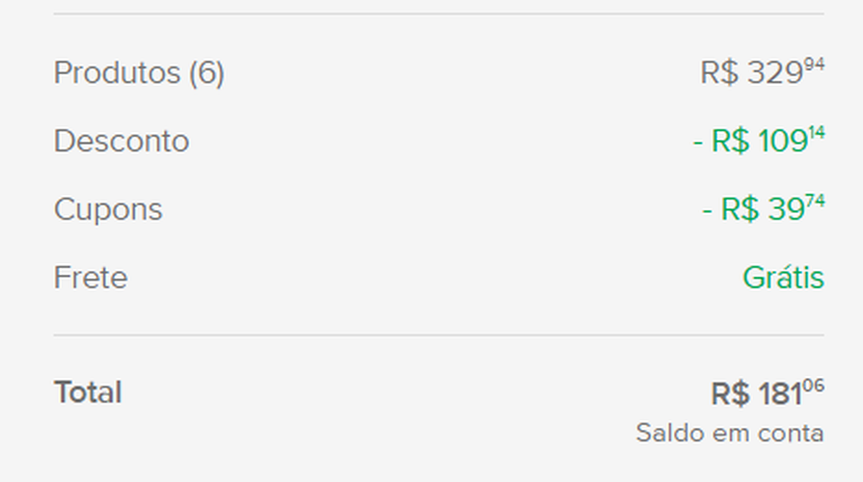Click the divider line above Total

coord(439,335)
